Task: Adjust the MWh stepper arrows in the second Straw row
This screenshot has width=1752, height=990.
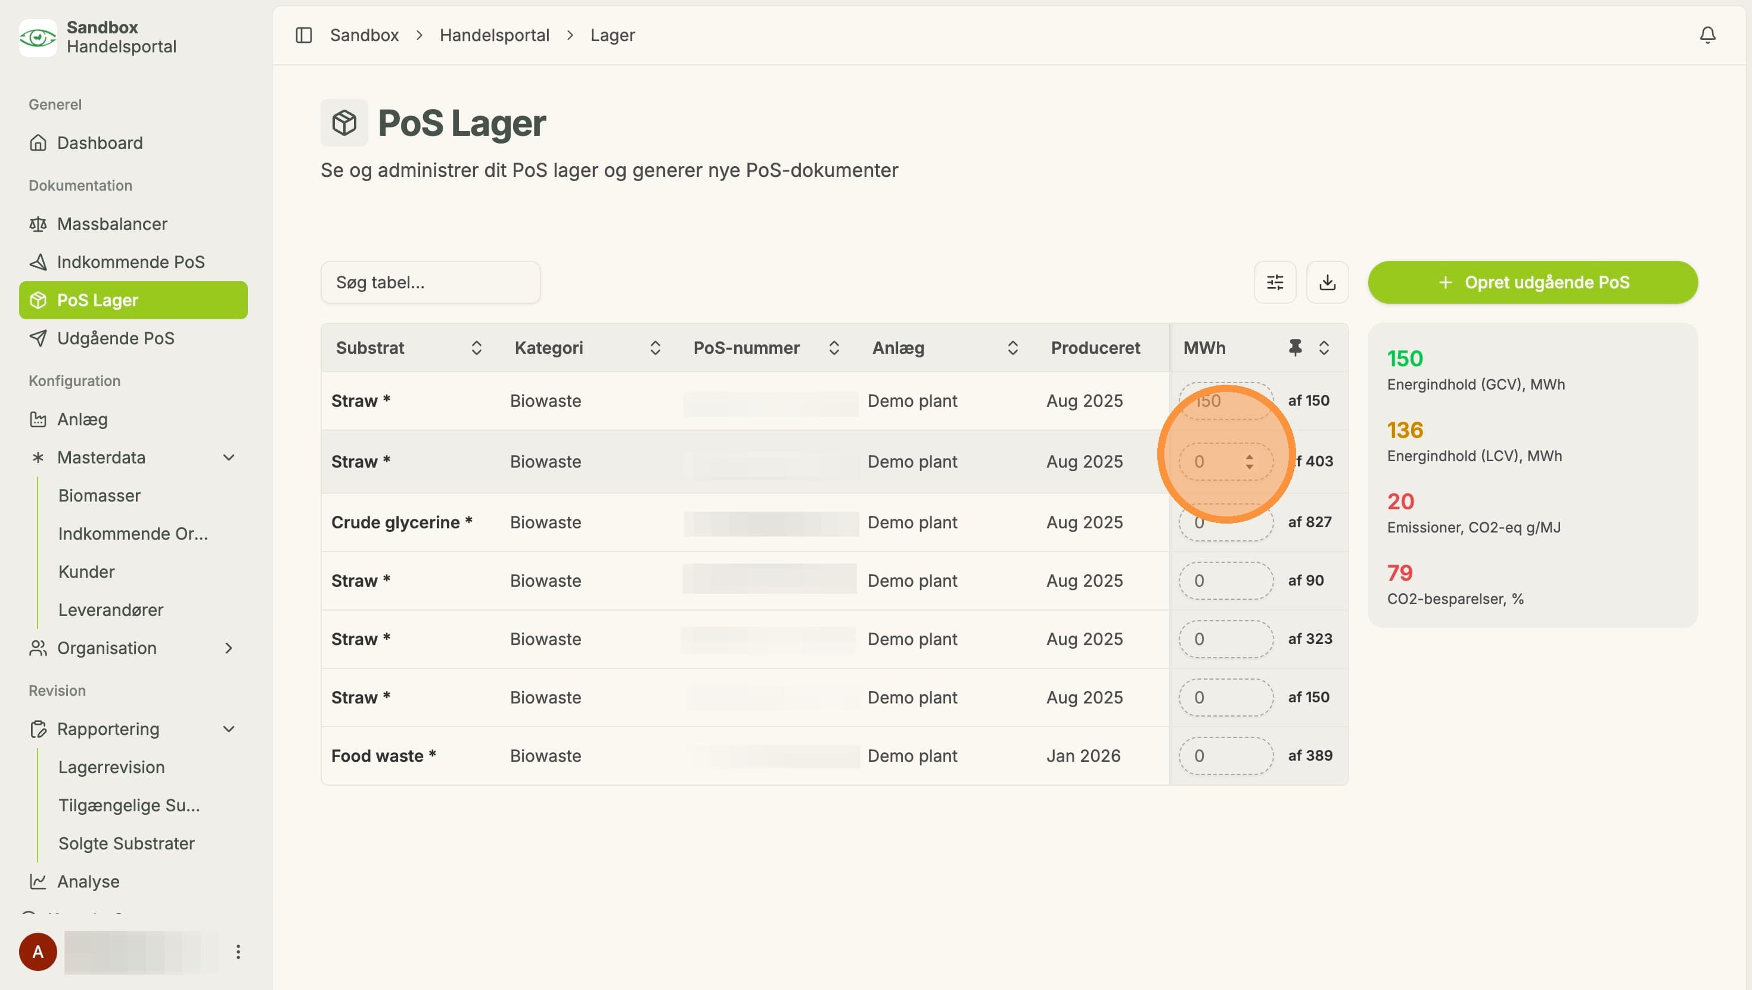Action: tap(1250, 462)
